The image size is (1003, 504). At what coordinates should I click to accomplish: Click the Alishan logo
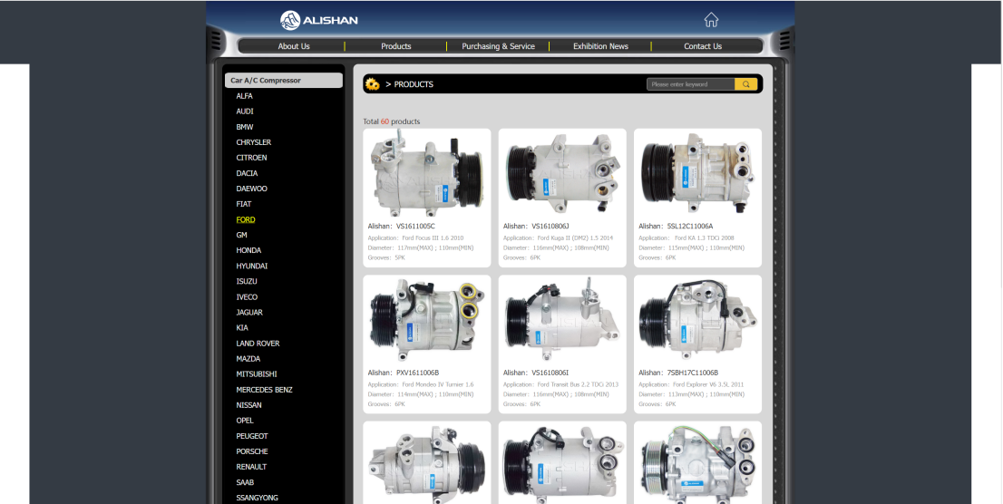(x=319, y=20)
